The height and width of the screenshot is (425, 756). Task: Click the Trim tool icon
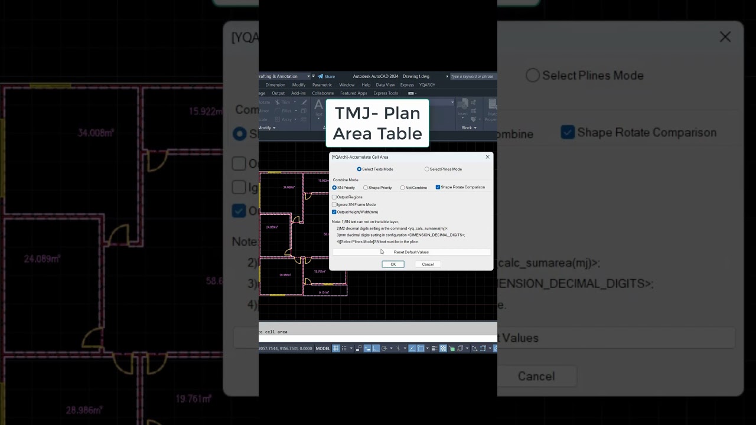click(278, 102)
